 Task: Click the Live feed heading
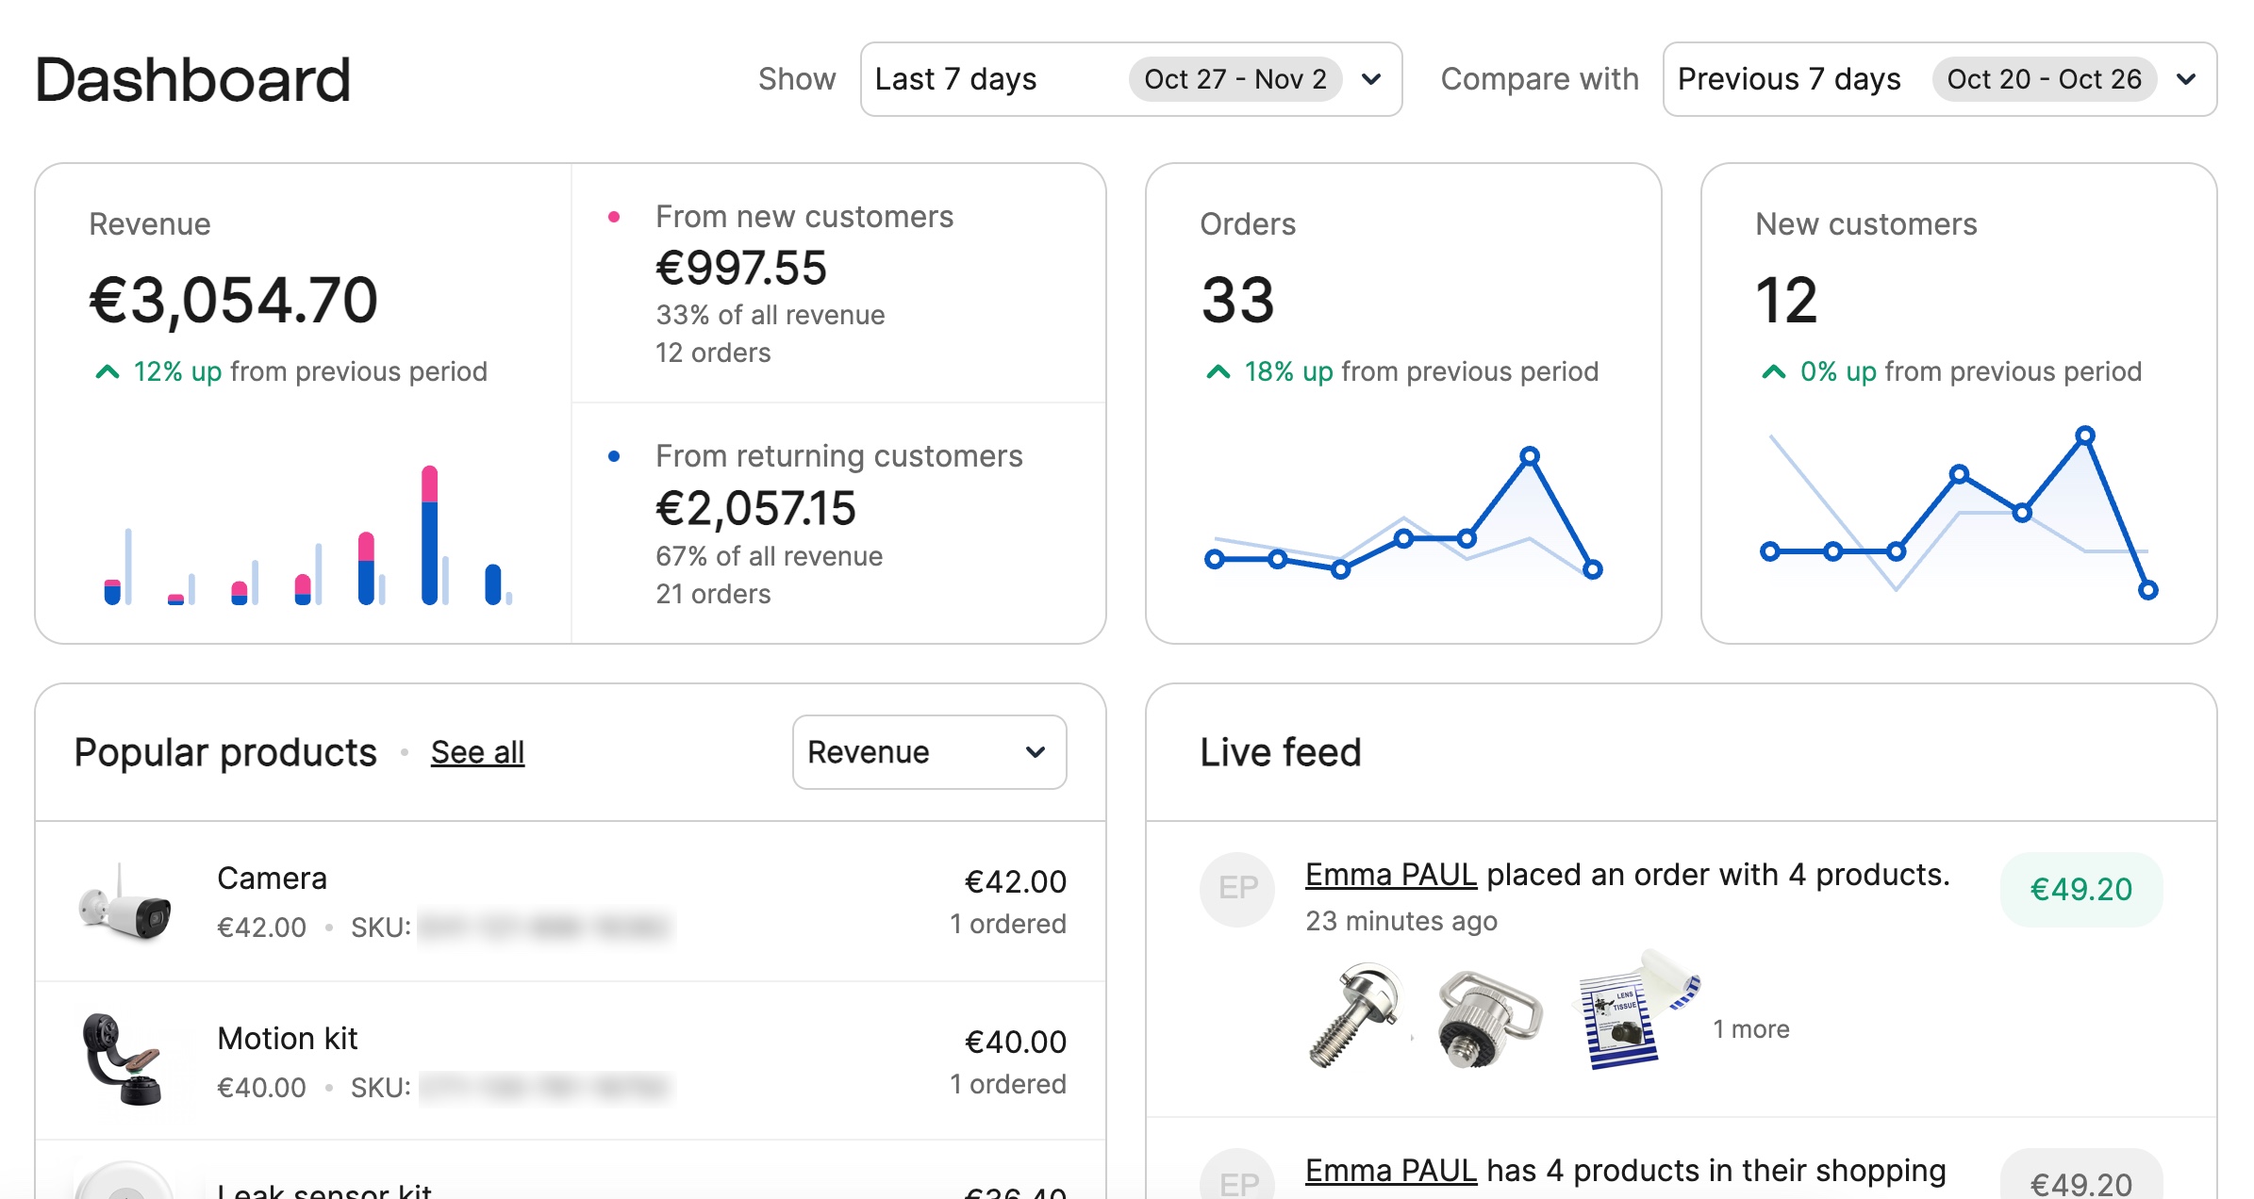tap(1281, 752)
